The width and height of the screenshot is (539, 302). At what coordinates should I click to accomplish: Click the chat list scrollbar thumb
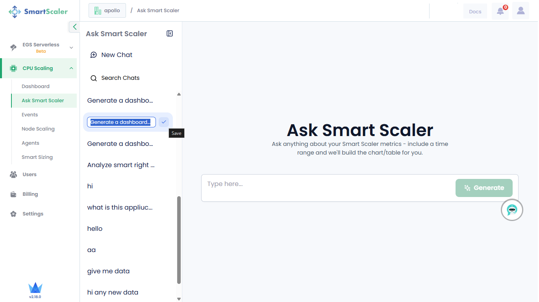pyautogui.click(x=179, y=240)
